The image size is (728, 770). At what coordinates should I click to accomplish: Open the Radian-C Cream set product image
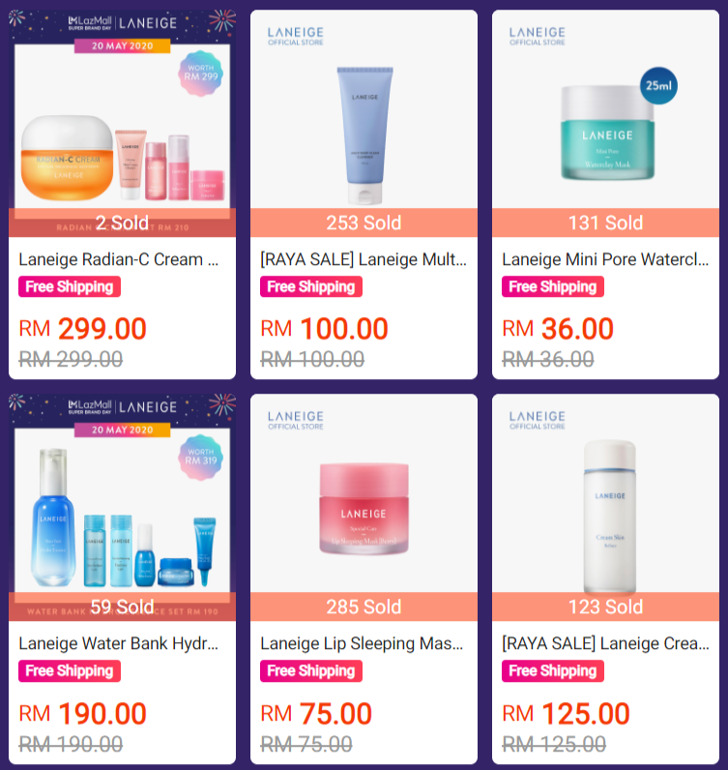coord(122,123)
